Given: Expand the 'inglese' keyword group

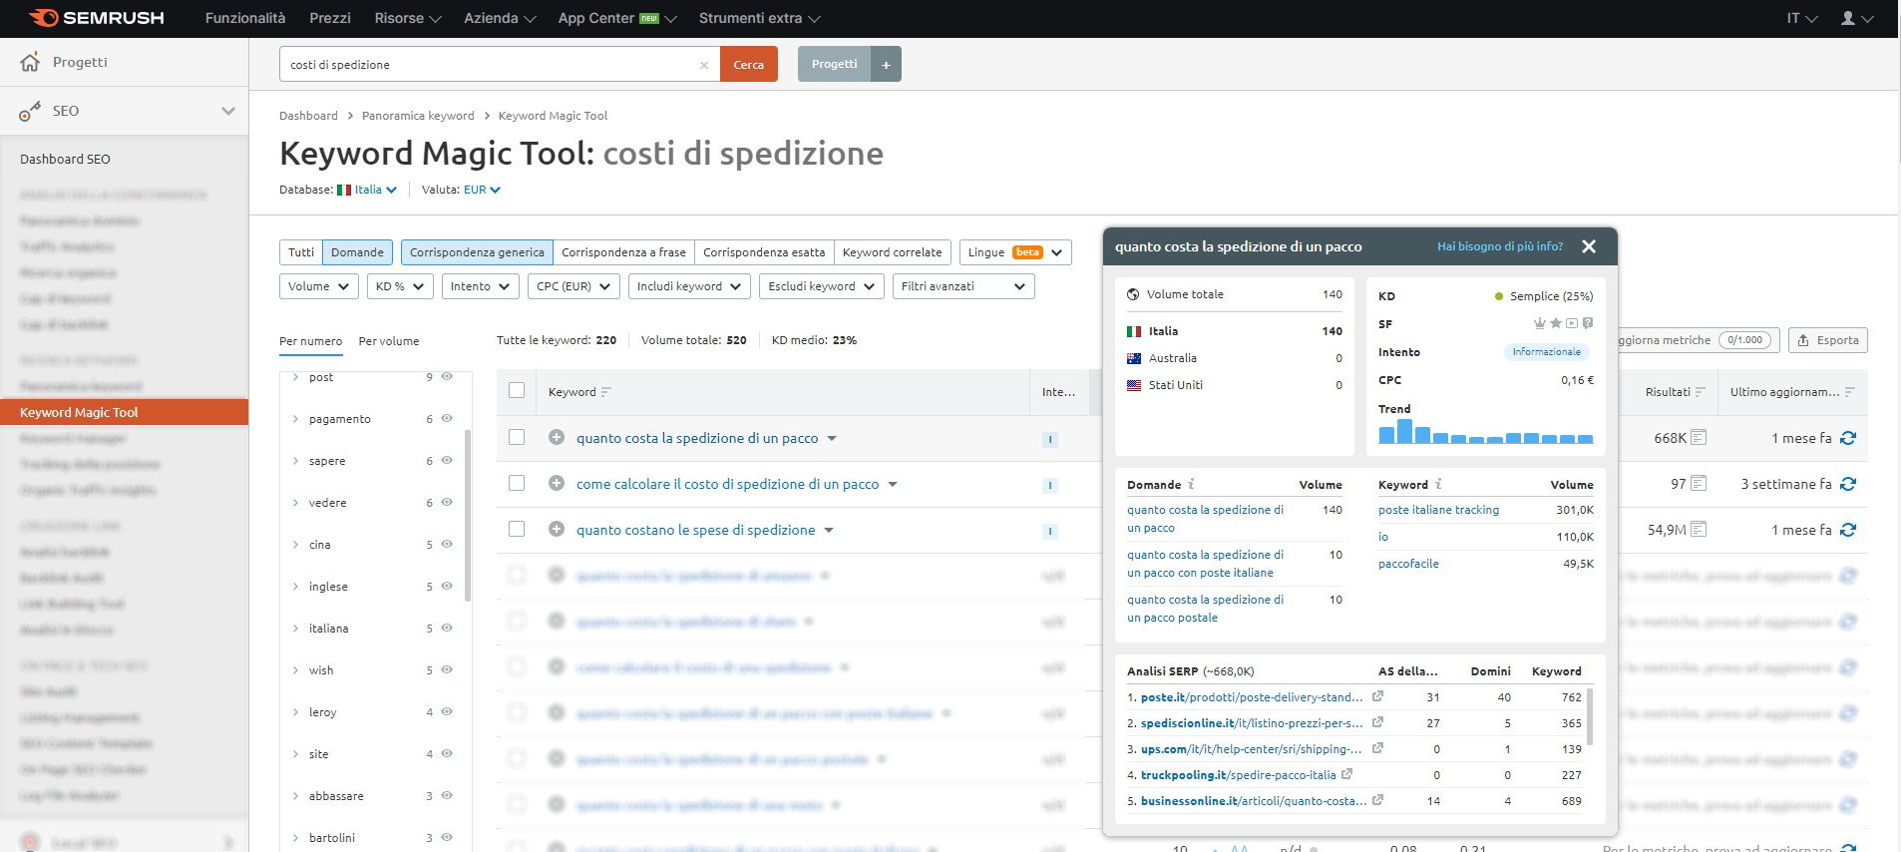Looking at the screenshot, I should click(x=295, y=586).
